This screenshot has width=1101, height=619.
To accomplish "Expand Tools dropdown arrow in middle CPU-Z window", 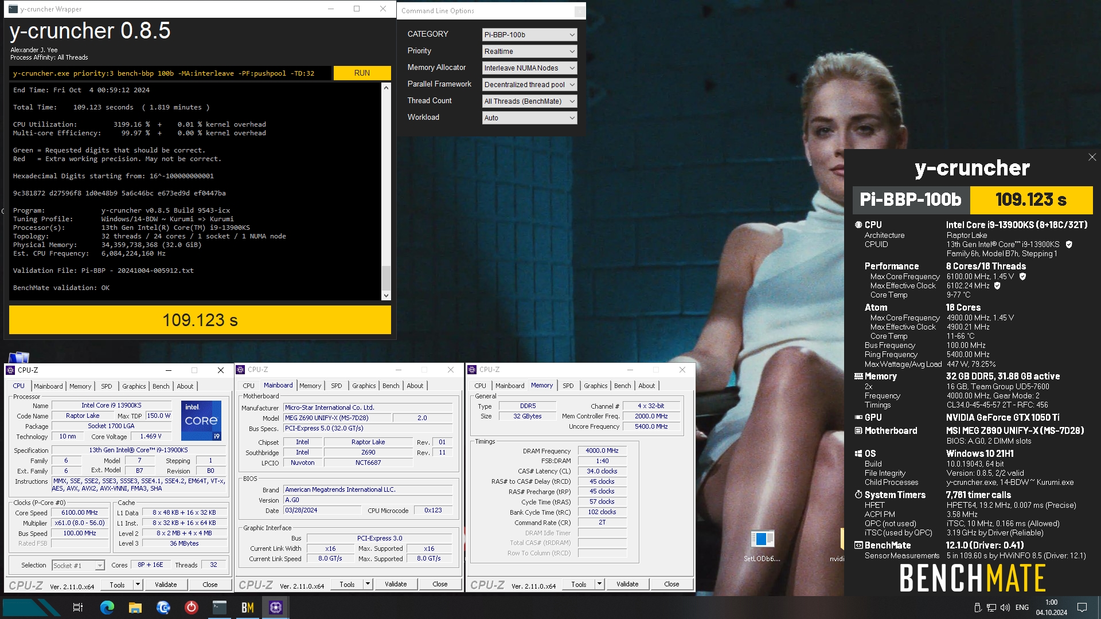I will (x=368, y=585).
